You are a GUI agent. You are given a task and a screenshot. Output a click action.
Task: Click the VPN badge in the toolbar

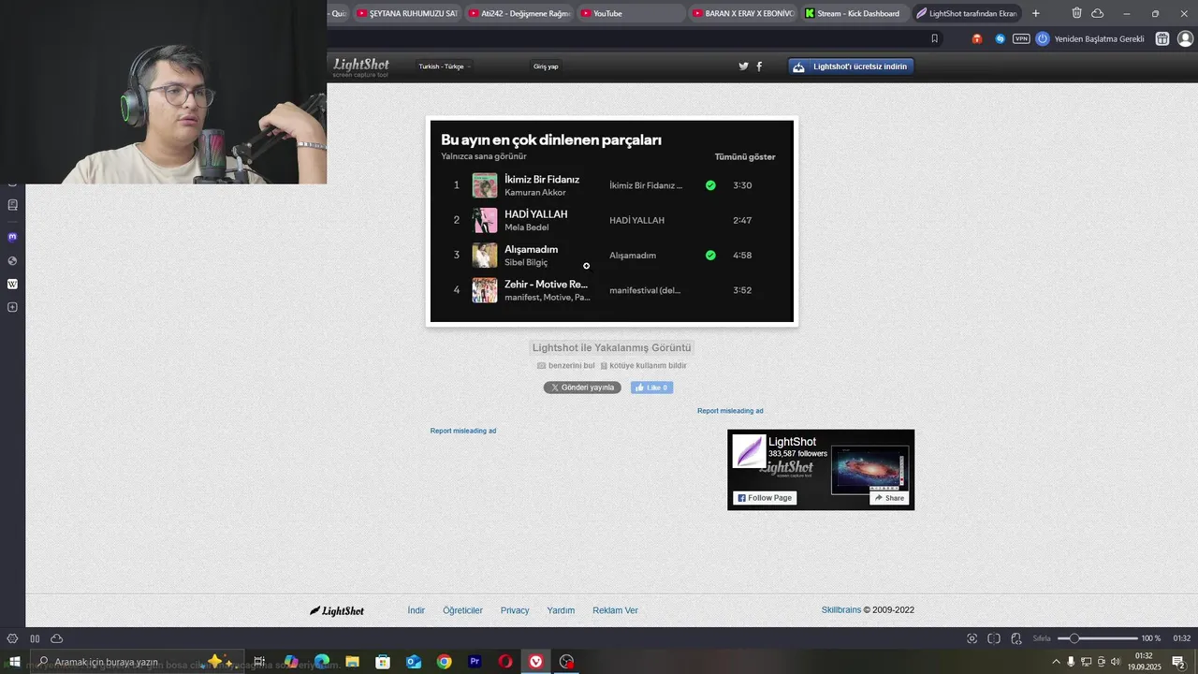(x=1021, y=38)
